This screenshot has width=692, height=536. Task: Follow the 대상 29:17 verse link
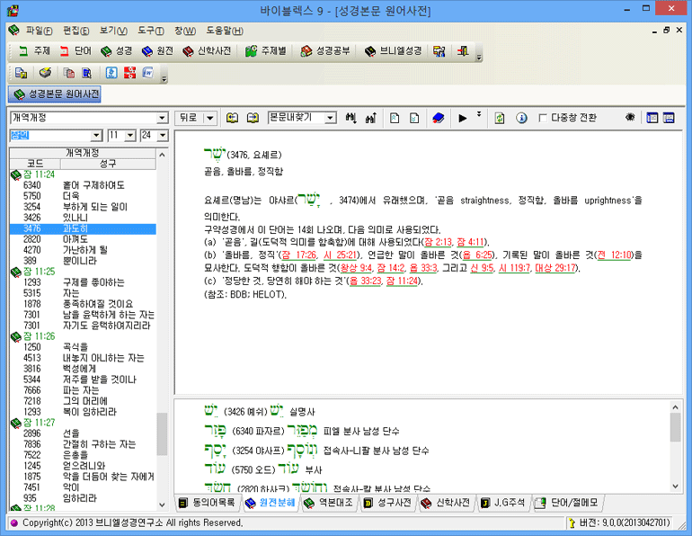[555, 268]
